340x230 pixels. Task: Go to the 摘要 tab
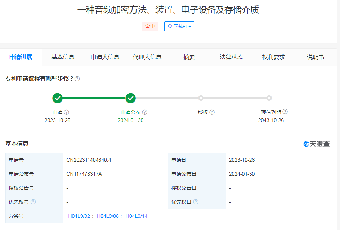pos(189,57)
